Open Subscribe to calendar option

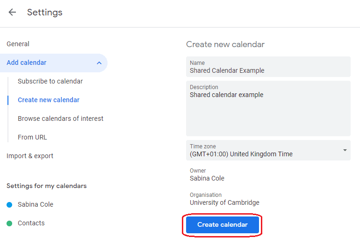tap(50, 81)
